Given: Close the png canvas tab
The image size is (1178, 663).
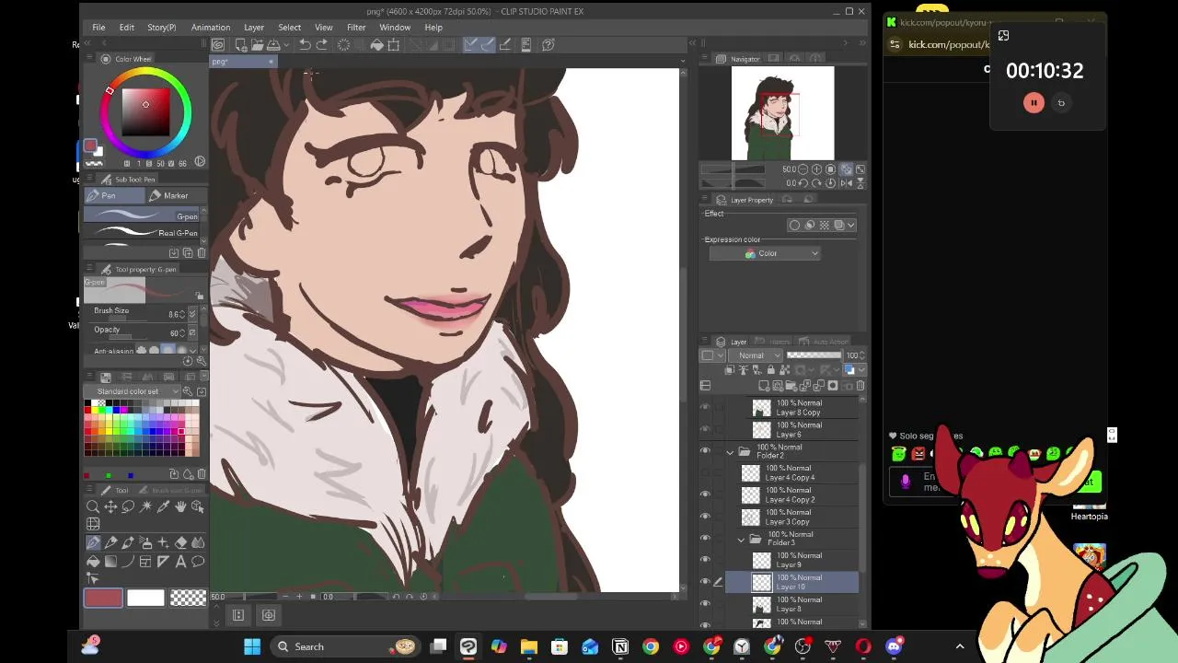Looking at the screenshot, I should point(271,62).
